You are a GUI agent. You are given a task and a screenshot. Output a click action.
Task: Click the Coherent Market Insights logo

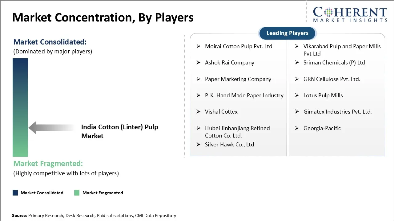click(x=350, y=15)
